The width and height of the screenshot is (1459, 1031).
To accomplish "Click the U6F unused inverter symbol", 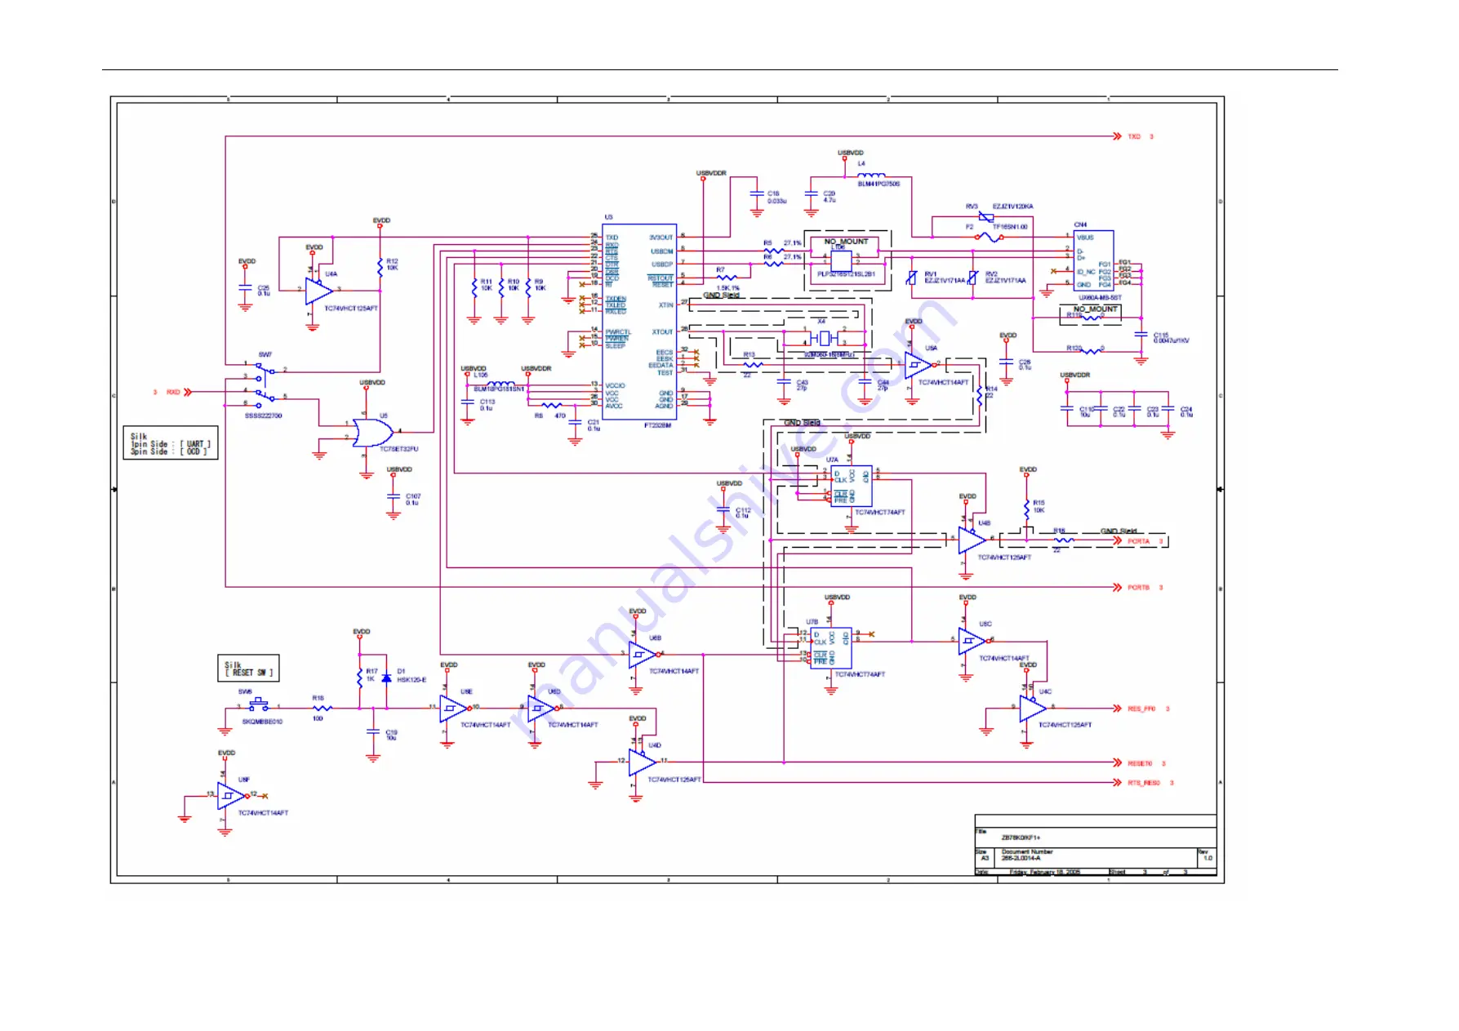I will 232,795.
